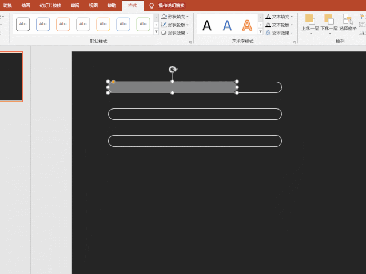Image resolution: width=366 pixels, height=274 pixels.
Task: Select the first black-outlined Abc shape style
Action: coord(23,24)
